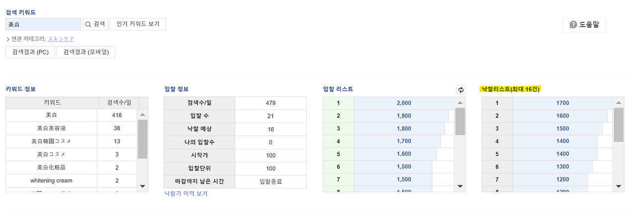The image size is (636, 210).
Task: Click the 1600 entry in the winning list
Action: [x=563, y=116]
